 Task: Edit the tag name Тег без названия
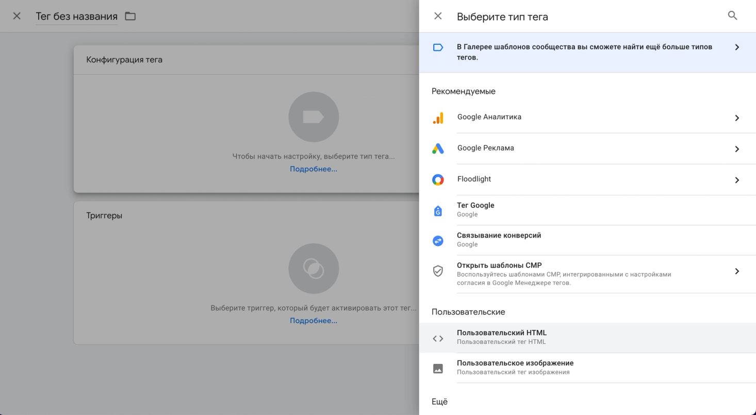76,16
